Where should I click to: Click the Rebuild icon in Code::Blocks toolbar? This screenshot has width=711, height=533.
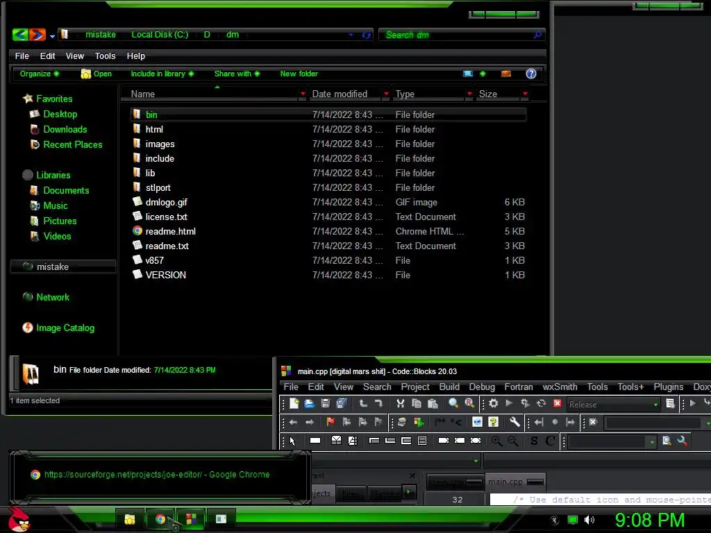coord(542,403)
